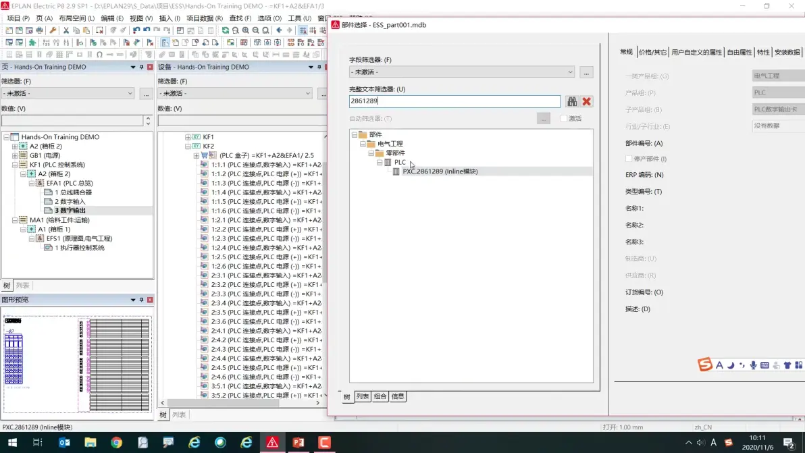Viewport: 805px width, 453px height.
Task: Expand the KF1 device node in device tree
Action: pos(188,137)
